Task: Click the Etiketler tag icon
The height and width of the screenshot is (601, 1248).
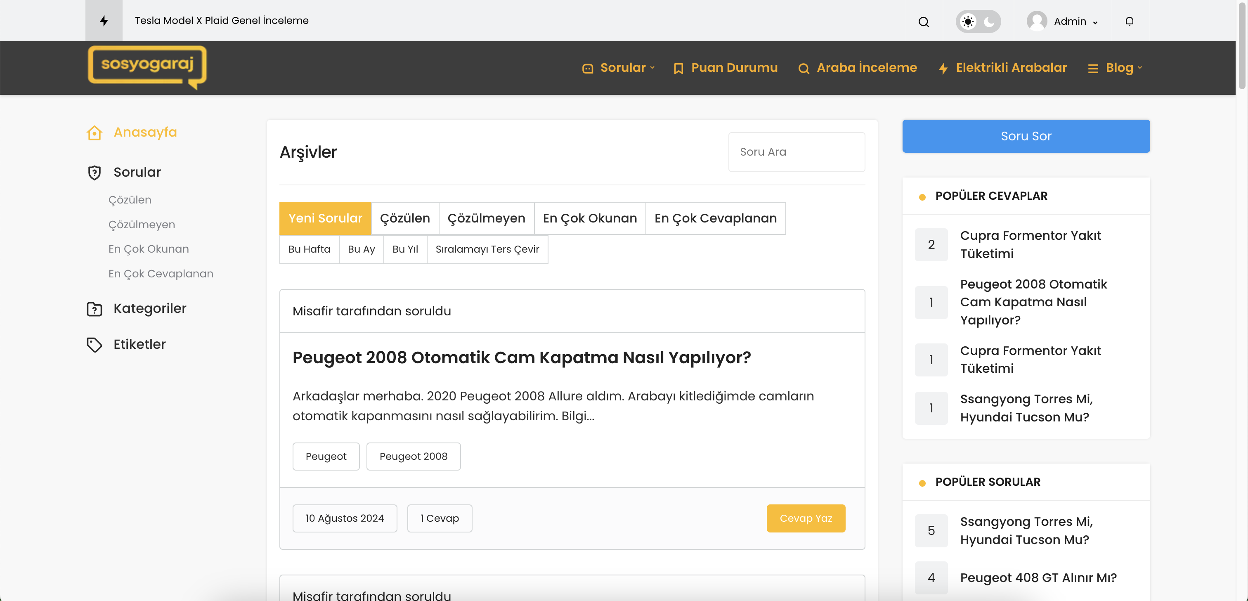Action: (x=95, y=345)
